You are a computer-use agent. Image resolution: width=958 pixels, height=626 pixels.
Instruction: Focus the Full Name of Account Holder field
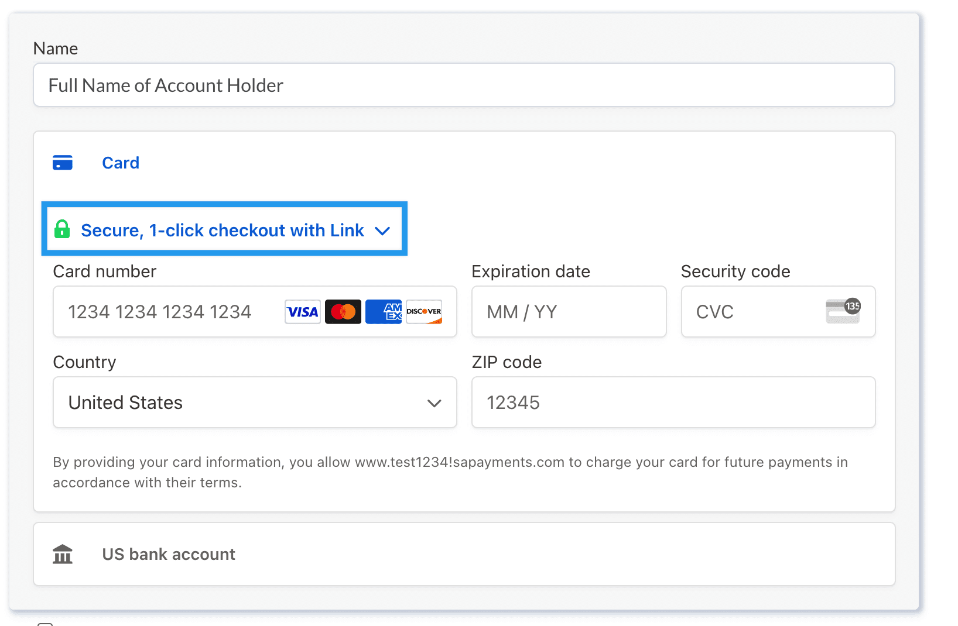click(463, 85)
